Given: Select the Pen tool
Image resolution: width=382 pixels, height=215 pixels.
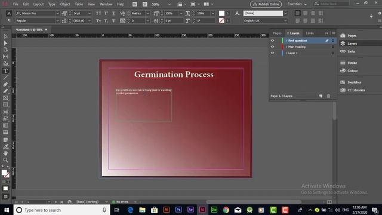Looking at the screenshot, I should click(x=5, y=84).
